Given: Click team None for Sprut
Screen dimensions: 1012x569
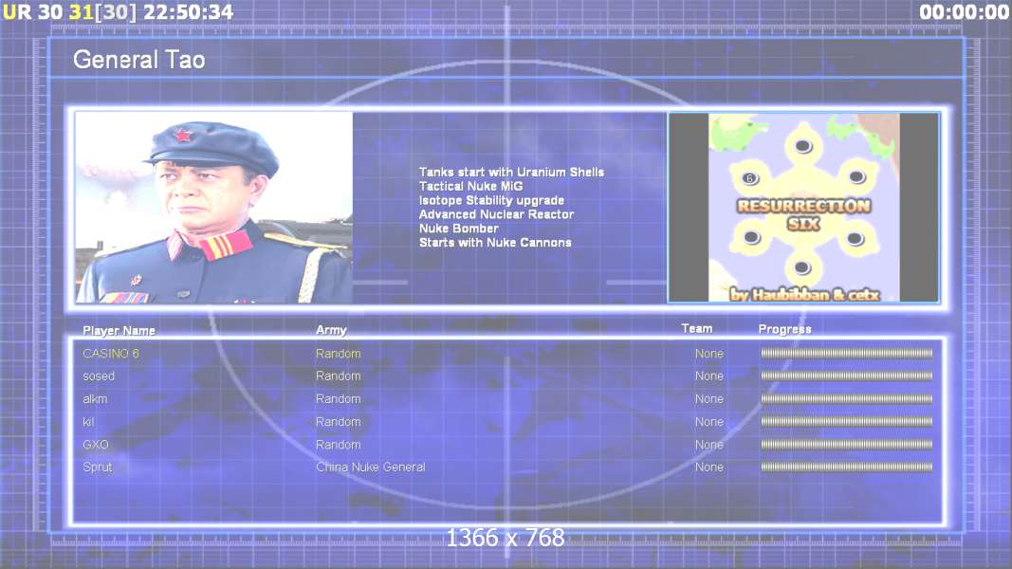Looking at the screenshot, I should coord(709,468).
